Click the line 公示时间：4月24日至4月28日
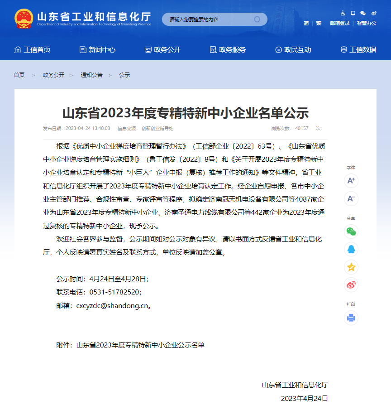 click(x=103, y=279)
